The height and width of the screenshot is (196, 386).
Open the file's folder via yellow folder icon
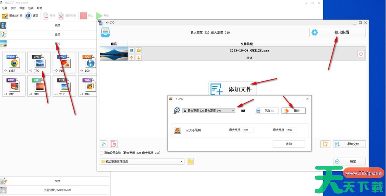pyautogui.click(x=139, y=50)
